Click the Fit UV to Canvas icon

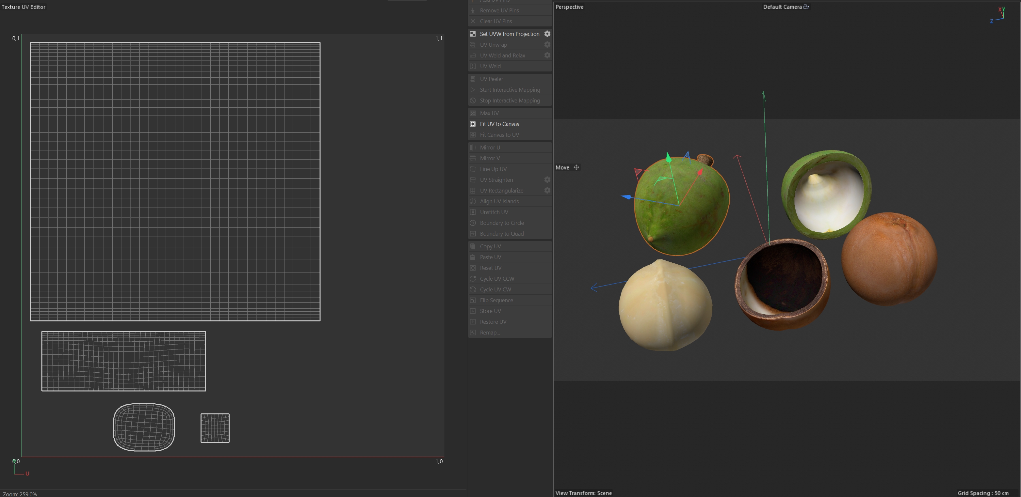473,124
